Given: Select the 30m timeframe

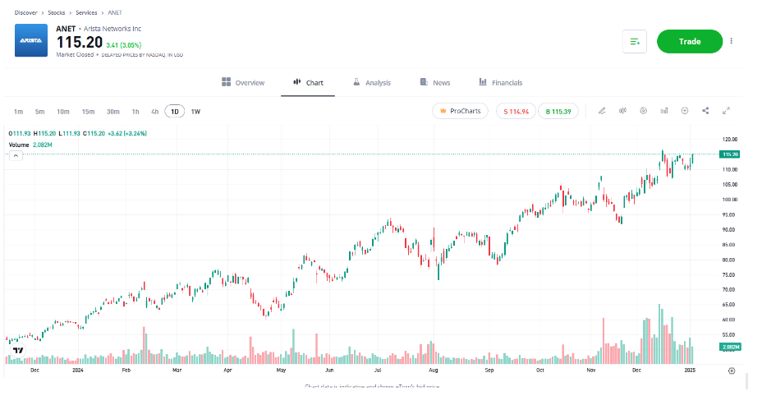Looking at the screenshot, I should pos(112,112).
